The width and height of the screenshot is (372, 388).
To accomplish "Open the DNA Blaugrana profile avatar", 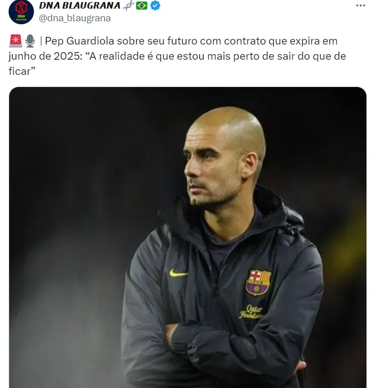I will [21, 12].
